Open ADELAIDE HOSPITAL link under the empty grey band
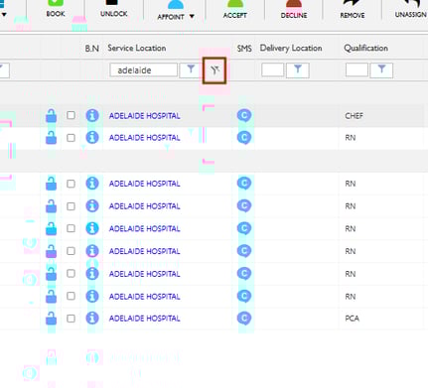 [145, 184]
